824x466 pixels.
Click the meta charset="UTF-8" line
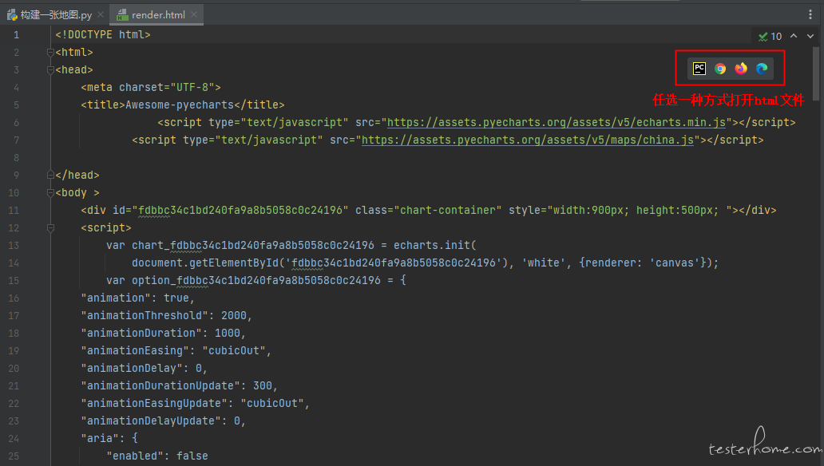151,87
